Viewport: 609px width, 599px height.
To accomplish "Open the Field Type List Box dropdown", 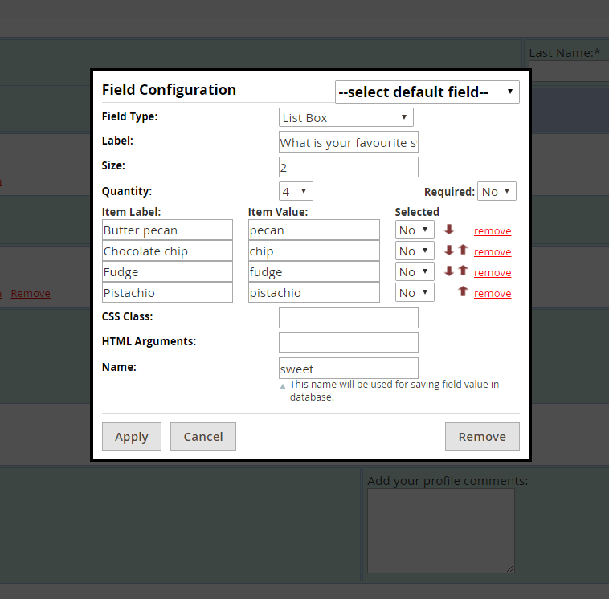I will [x=345, y=117].
